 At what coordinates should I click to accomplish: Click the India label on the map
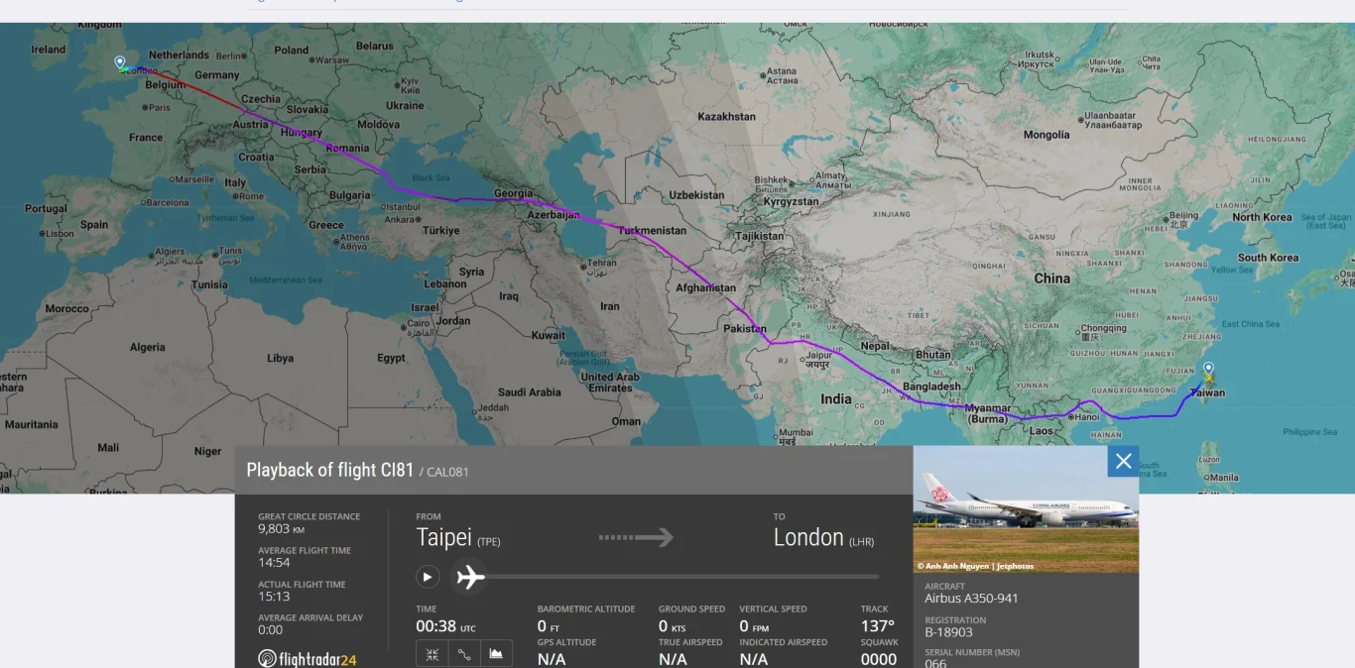(x=835, y=398)
